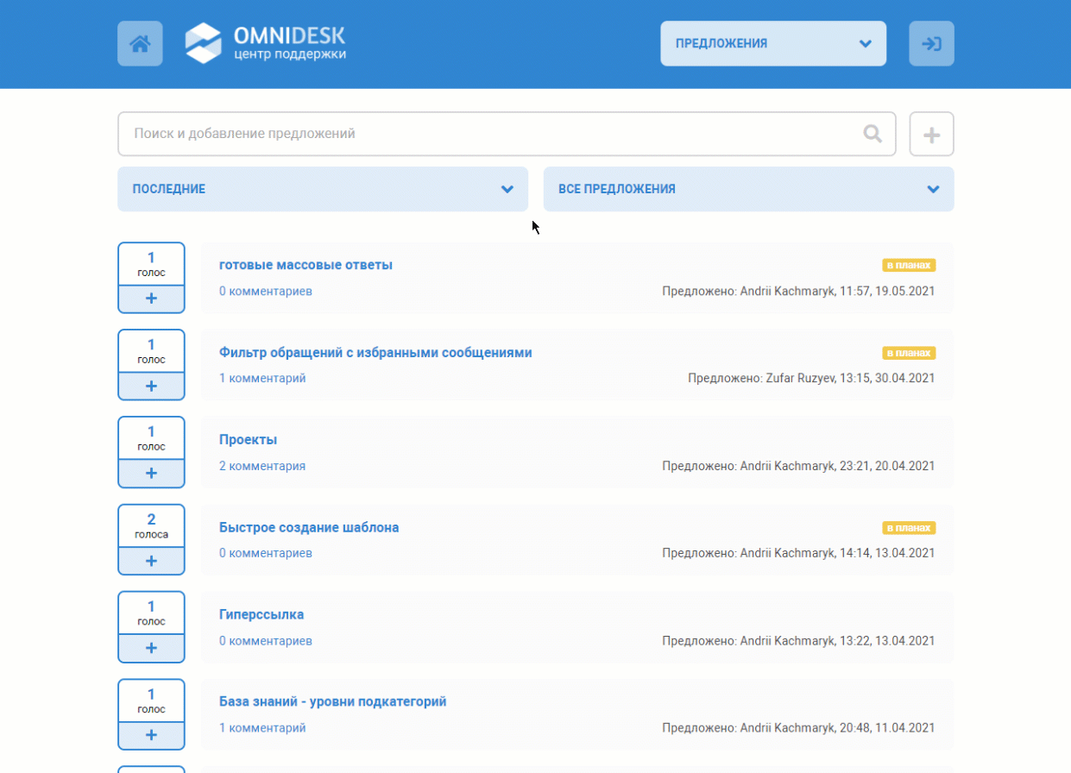Open suggestion 'Гиперссылка'
The image size is (1071, 773).
point(261,614)
